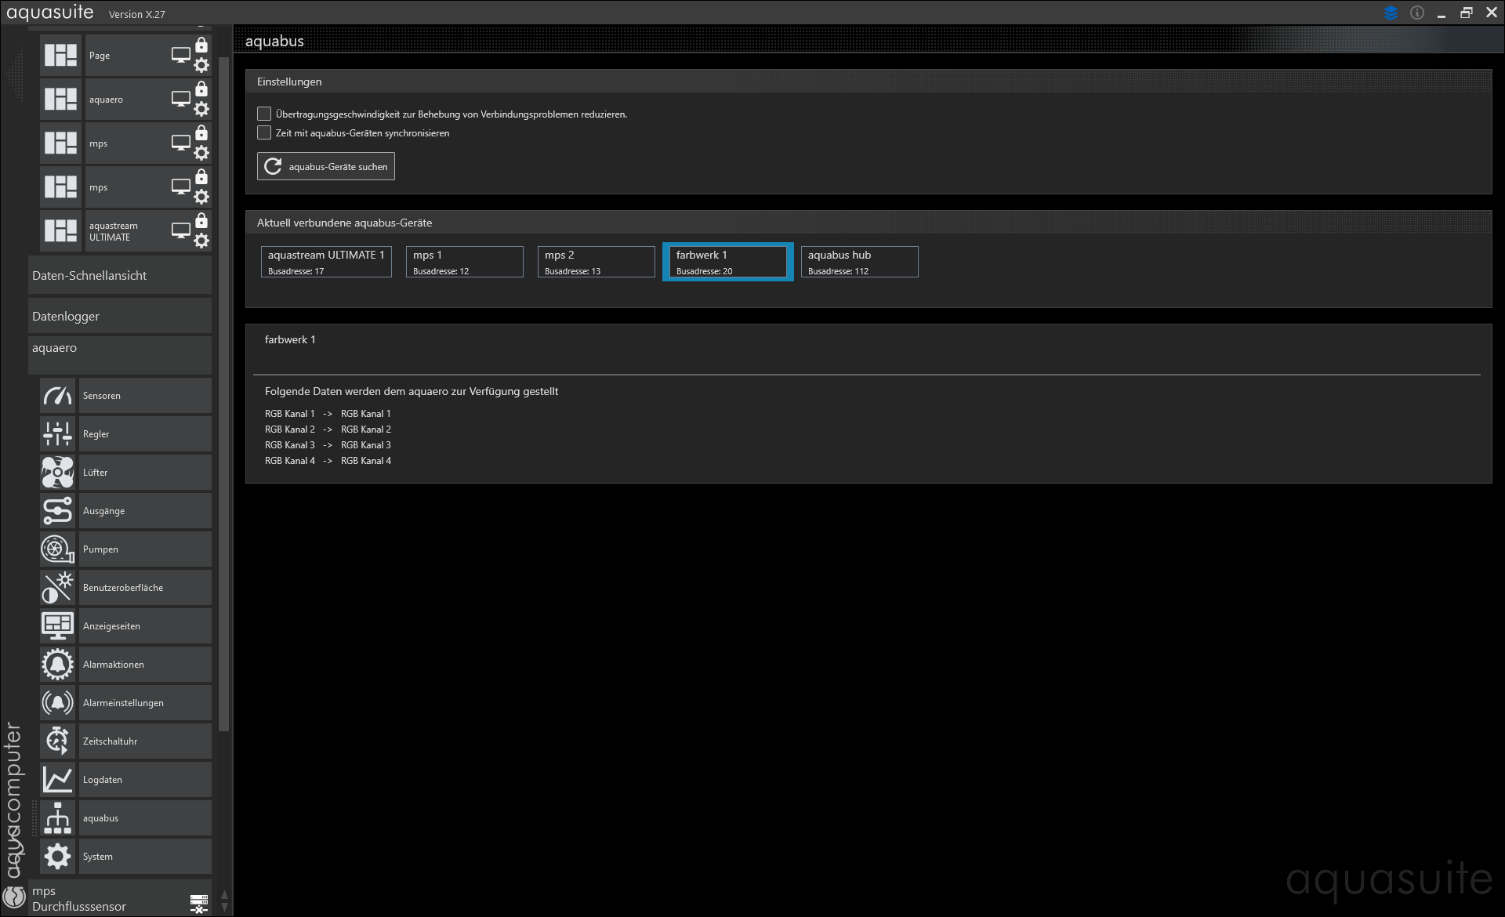1505x917 pixels.
Task: Enable Übertragungsgeschwindigkeit reduzieren checkbox
Action: click(264, 114)
